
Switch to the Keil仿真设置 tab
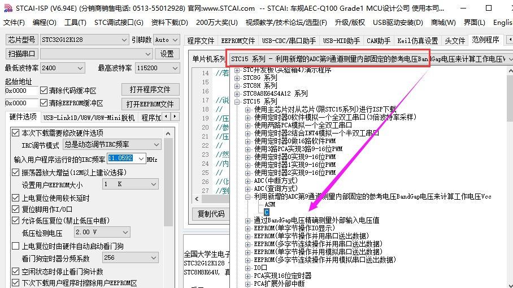(x=418, y=41)
